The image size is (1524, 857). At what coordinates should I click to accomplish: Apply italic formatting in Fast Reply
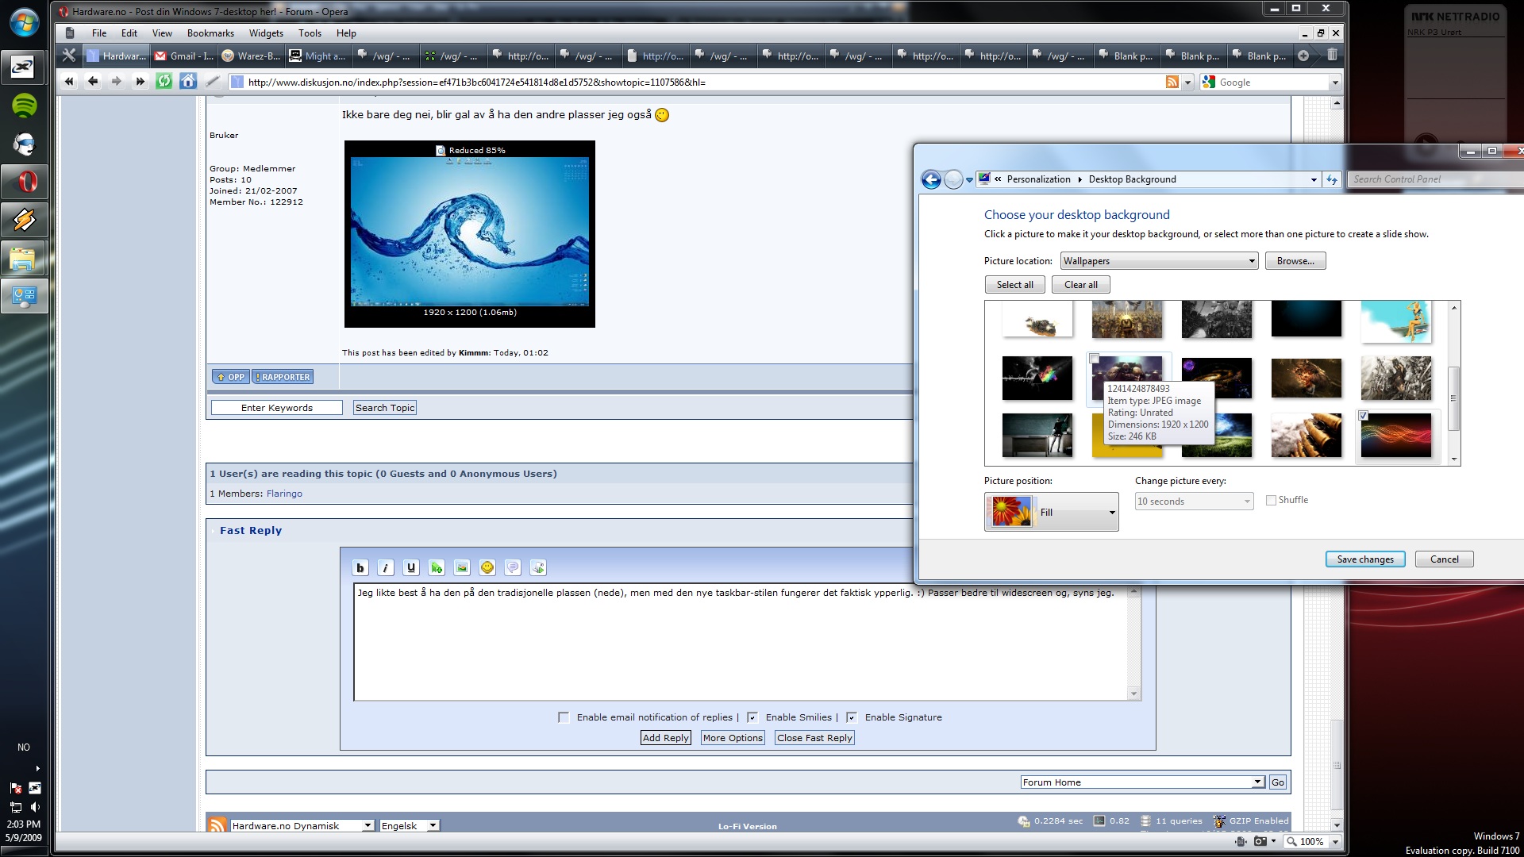point(386,567)
